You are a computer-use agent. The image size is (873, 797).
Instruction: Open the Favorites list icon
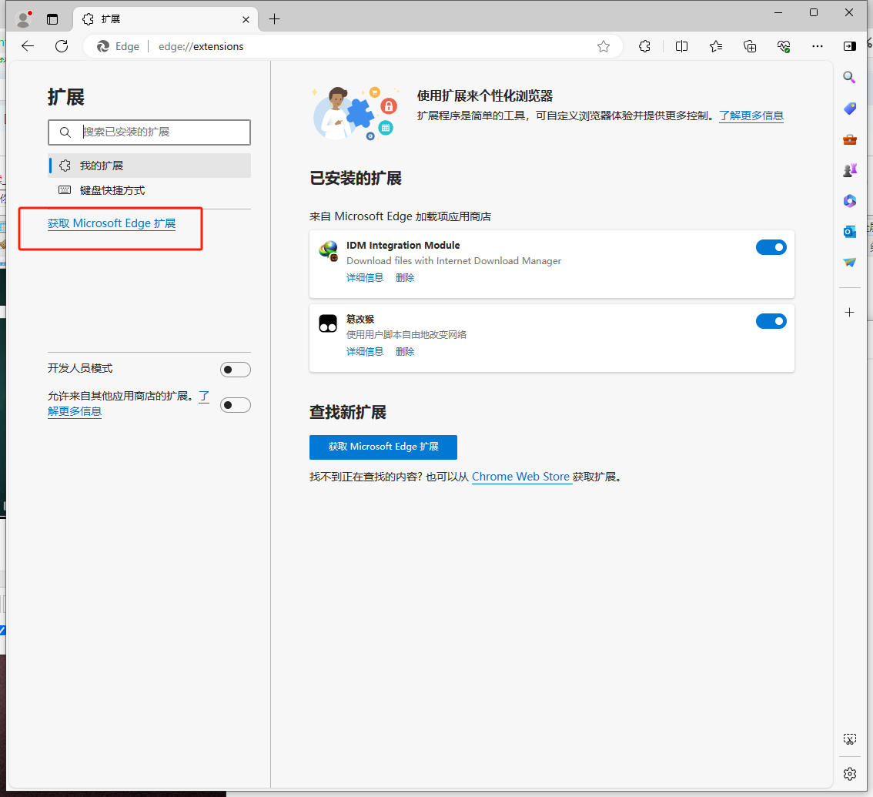coord(716,46)
